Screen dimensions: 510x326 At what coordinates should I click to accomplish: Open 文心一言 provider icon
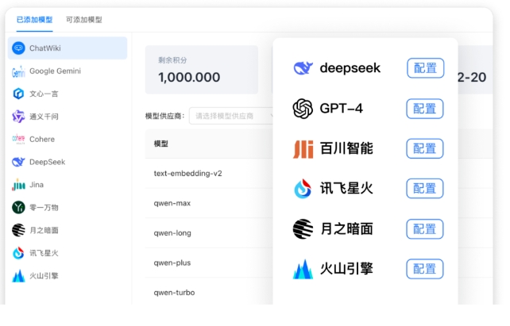pyautogui.click(x=18, y=94)
